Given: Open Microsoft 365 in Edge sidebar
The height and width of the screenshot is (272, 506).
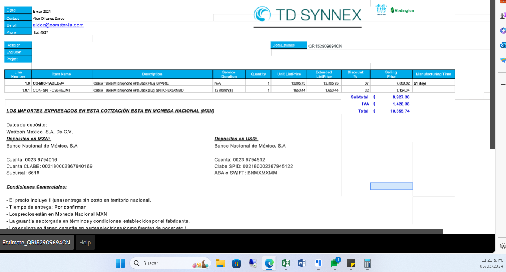Looking at the screenshot, I should pos(503,31).
